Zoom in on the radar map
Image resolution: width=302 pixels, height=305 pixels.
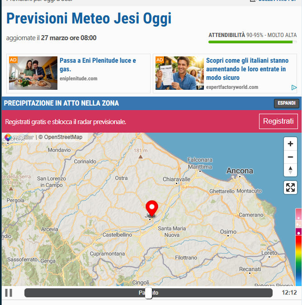click(290, 144)
